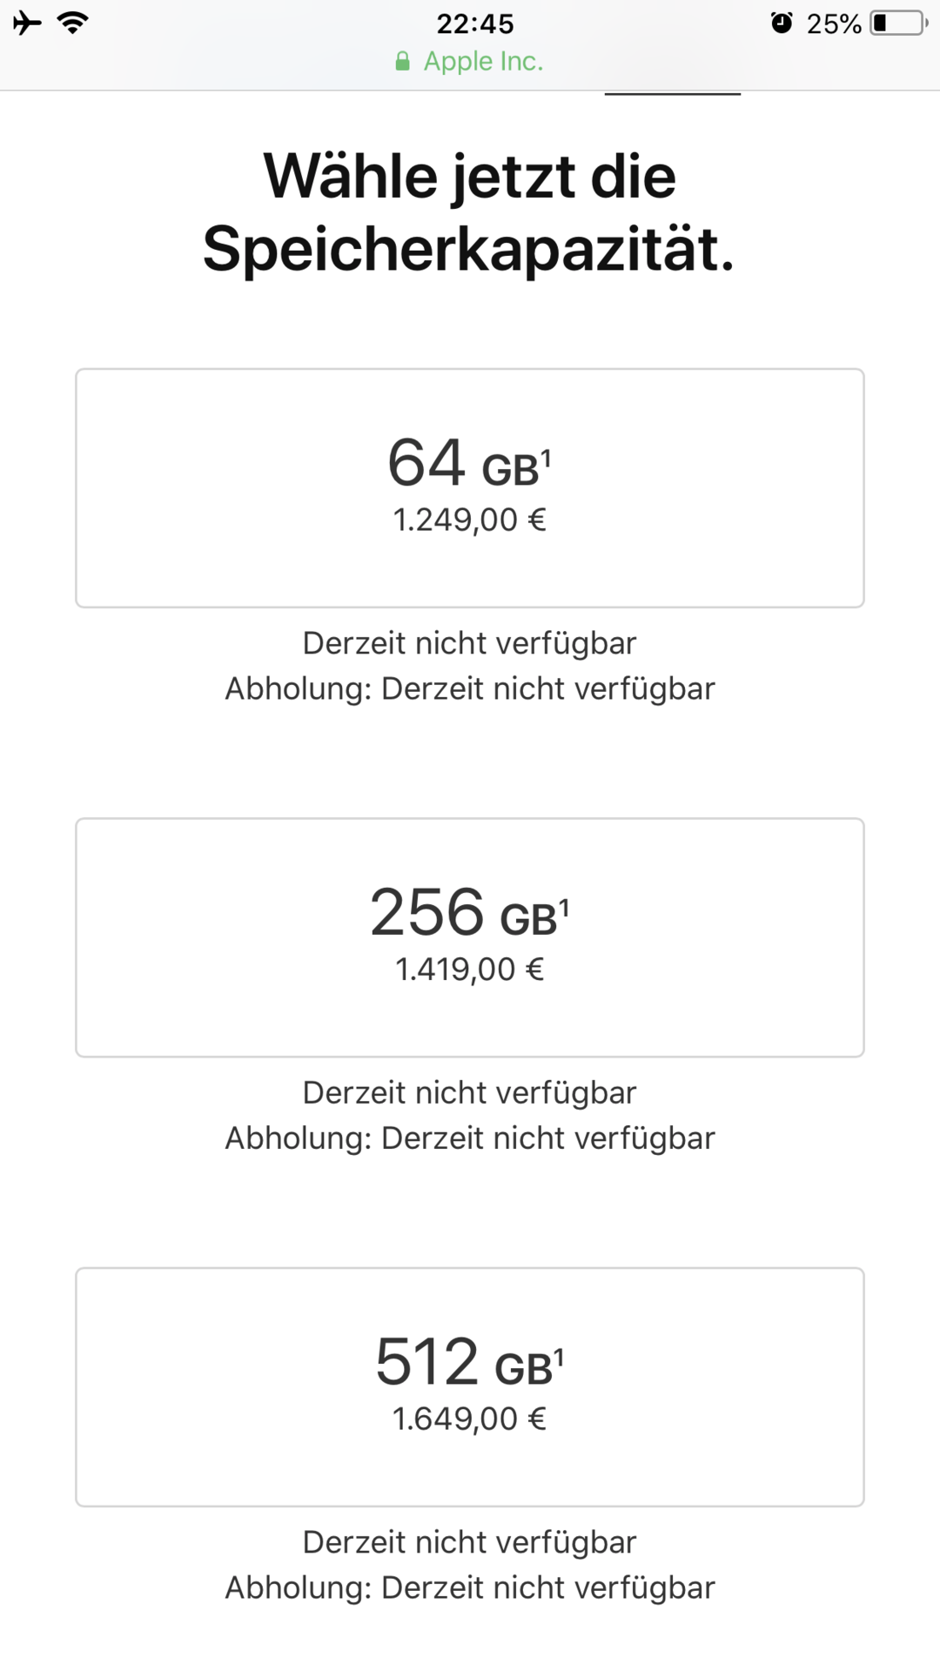The image size is (940, 1671).
Task: Tap the Wi-Fi status icon
Action: tap(72, 23)
